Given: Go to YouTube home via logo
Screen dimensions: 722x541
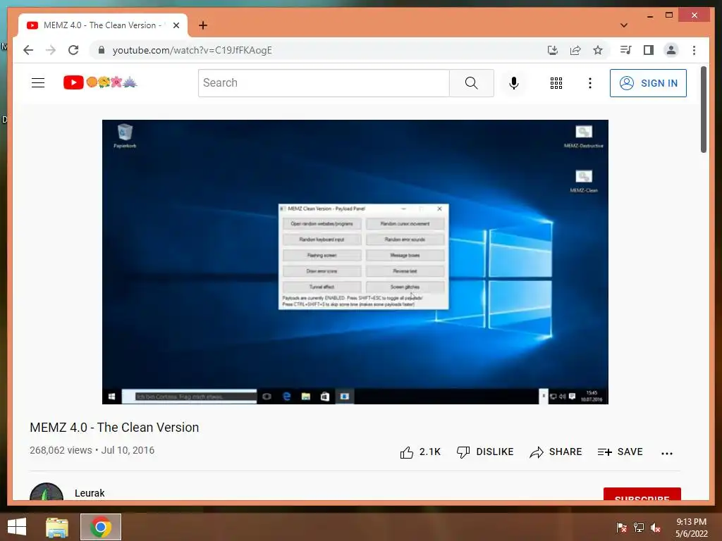Looking at the screenshot, I should [100, 83].
